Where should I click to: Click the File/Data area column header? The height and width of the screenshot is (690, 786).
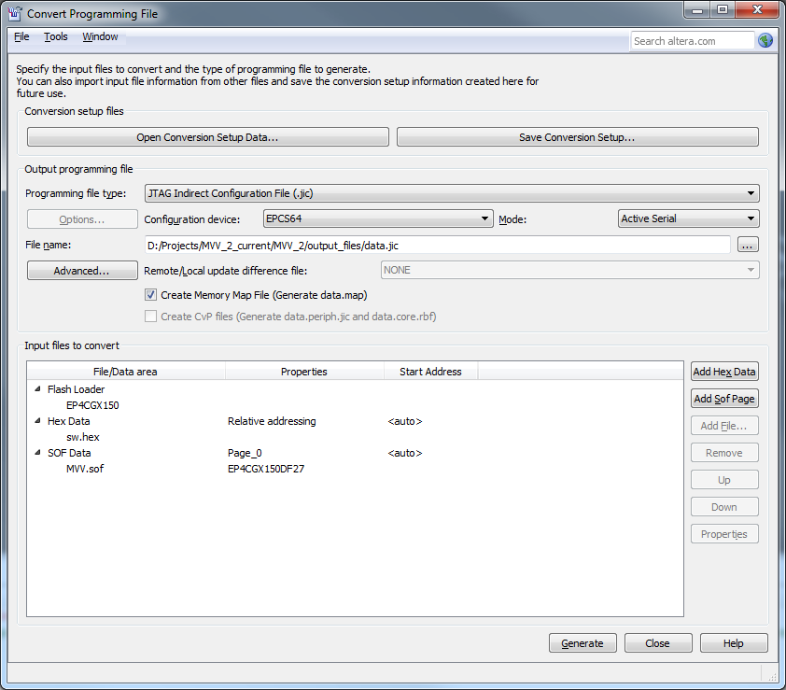pyautogui.click(x=125, y=372)
